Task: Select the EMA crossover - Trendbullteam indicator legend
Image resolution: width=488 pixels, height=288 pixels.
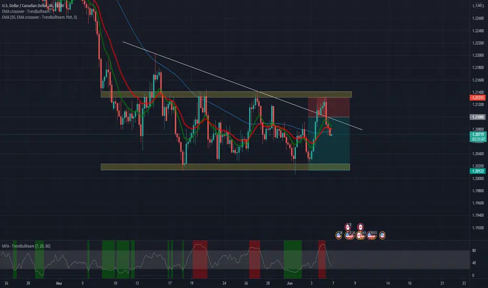Action: pyautogui.click(x=26, y=12)
